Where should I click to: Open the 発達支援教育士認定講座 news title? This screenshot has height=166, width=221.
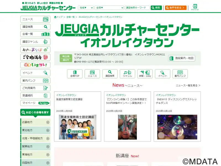click(69, 99)
